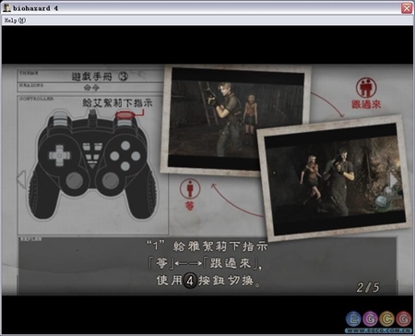Click the 2/5 page indicator
This screenshot has width=415, height=336.
pyautogui.click(x=368, y=287)
